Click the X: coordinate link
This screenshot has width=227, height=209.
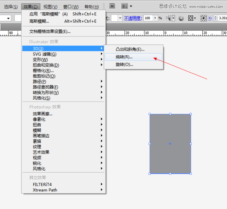(x=210, y=18)
